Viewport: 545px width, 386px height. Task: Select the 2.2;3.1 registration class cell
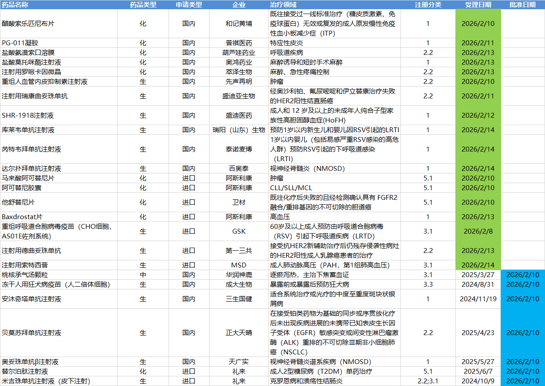point(427,381)
